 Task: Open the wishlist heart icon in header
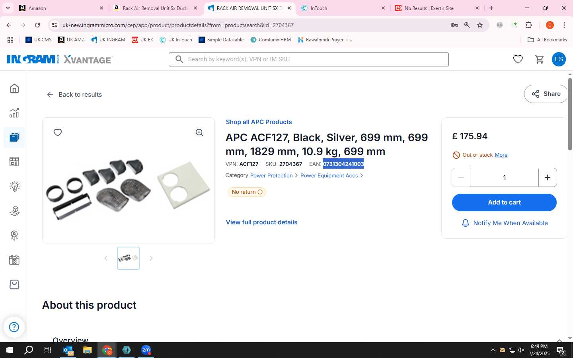(518, 59)
